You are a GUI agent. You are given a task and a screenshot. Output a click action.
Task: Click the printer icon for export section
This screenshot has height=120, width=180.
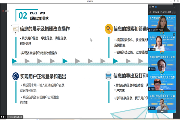click(x=108, y=76)
